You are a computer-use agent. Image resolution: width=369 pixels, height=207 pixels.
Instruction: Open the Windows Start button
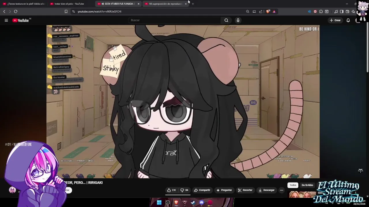(159, 202)
